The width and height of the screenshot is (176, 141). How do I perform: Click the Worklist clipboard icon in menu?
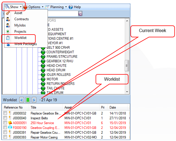(8, 38)
